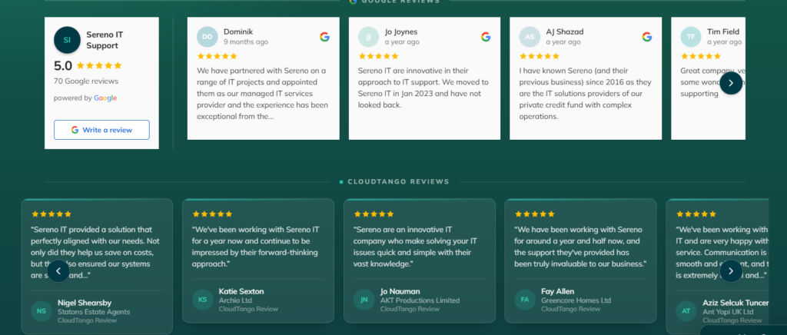Viewport: 787px width, 335px height.
Task: Click the DO avatar next to Dominik
Action: click(208, 37)
